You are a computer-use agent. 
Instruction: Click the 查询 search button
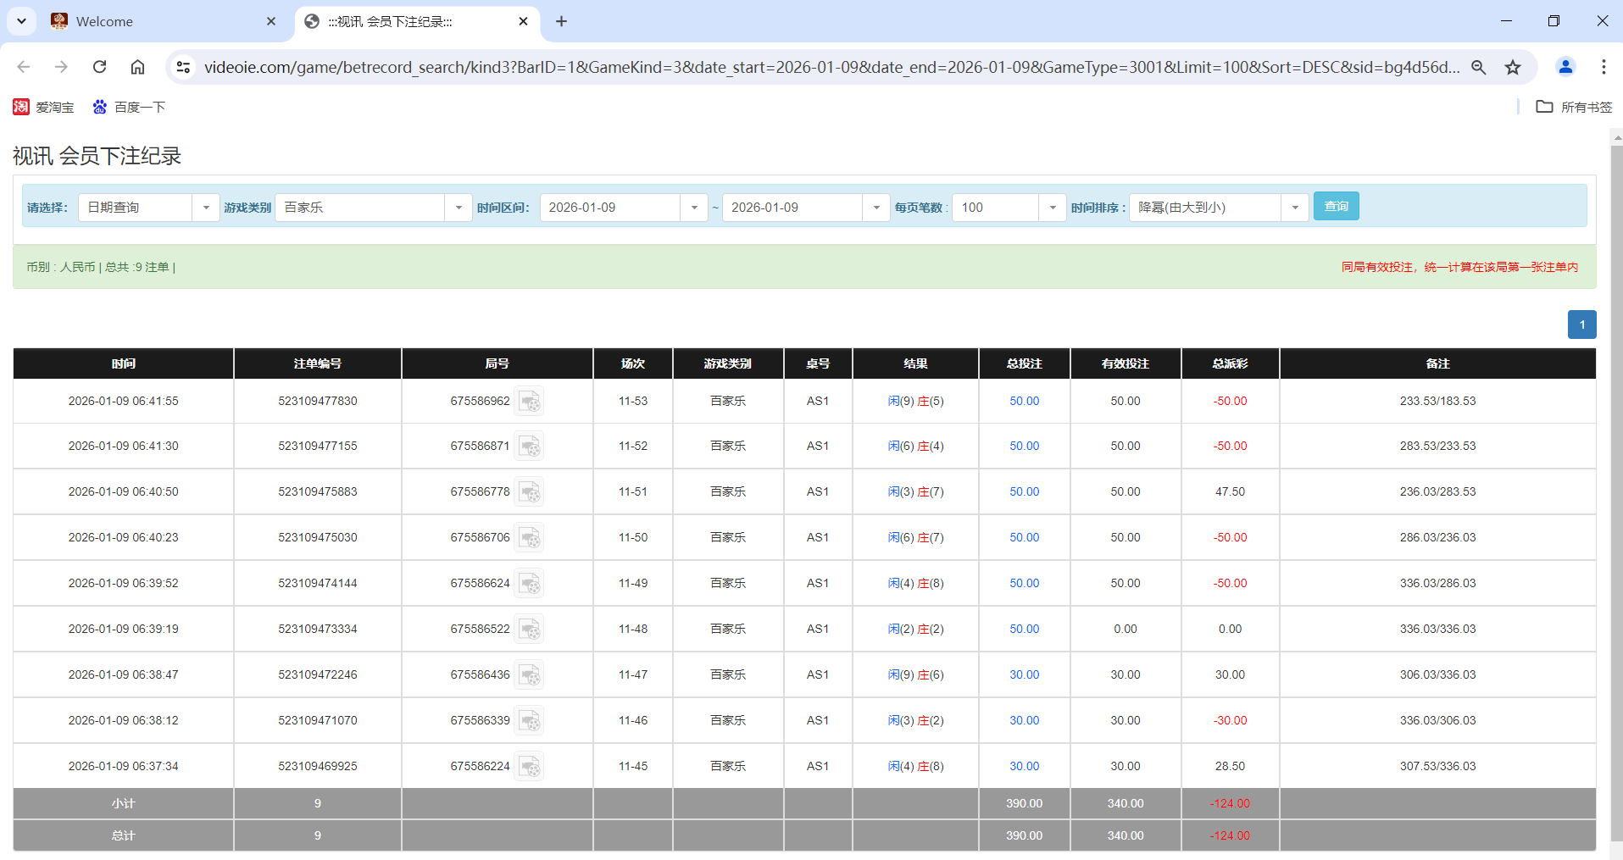[1336, 206]
